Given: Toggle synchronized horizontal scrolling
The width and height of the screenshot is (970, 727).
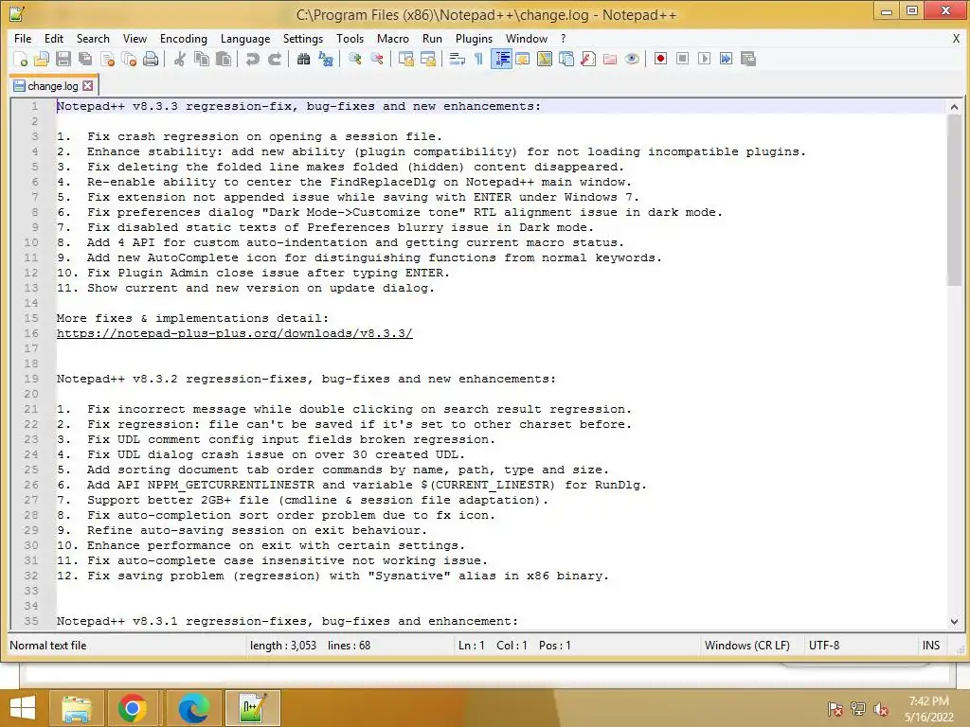Looking at the screenshot, I should pos(428,59).
